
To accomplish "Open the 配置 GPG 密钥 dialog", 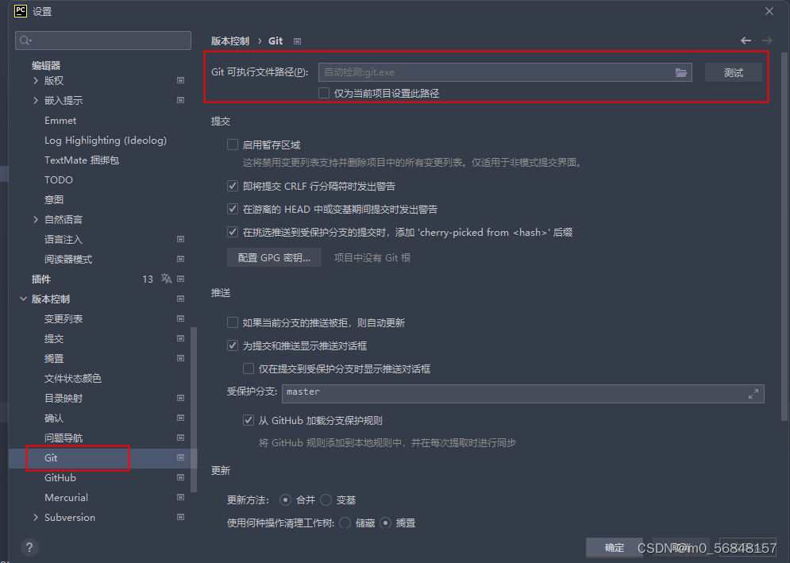I will point(274,257).
